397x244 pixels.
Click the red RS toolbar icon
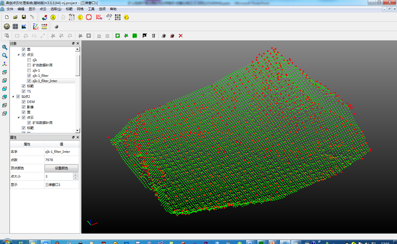click(99, 17)
